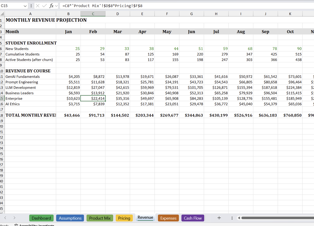The height and width of the screenshot is (226, 314).
Task: Click the horizontal scrollbar thumb
Action: coord(278,218)
